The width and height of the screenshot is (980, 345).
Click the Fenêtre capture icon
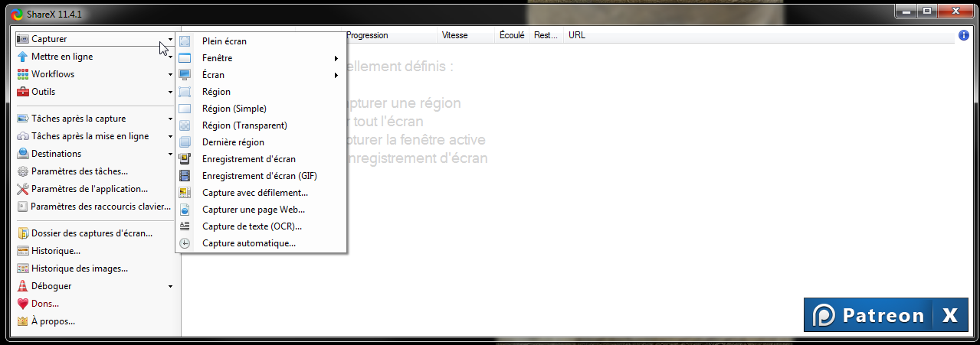tap(185, 58)
